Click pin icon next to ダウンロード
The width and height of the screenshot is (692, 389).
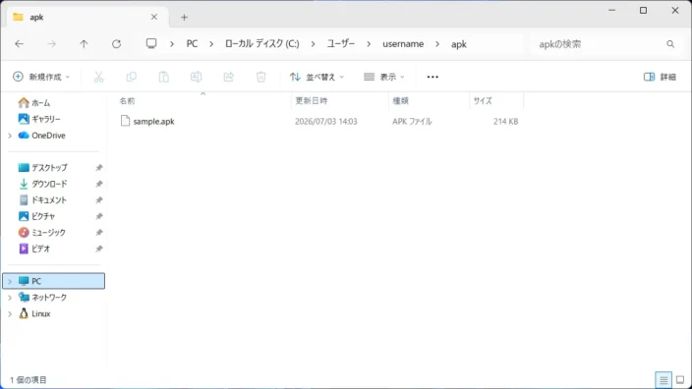pos(99,184)
